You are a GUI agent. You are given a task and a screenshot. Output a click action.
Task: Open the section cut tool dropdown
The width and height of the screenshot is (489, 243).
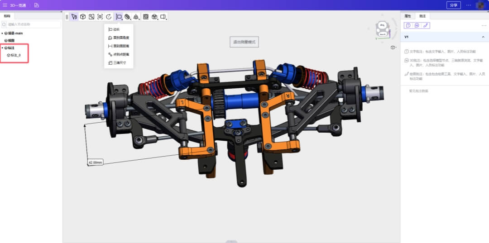pyautogui.click(x=127, y=17)
